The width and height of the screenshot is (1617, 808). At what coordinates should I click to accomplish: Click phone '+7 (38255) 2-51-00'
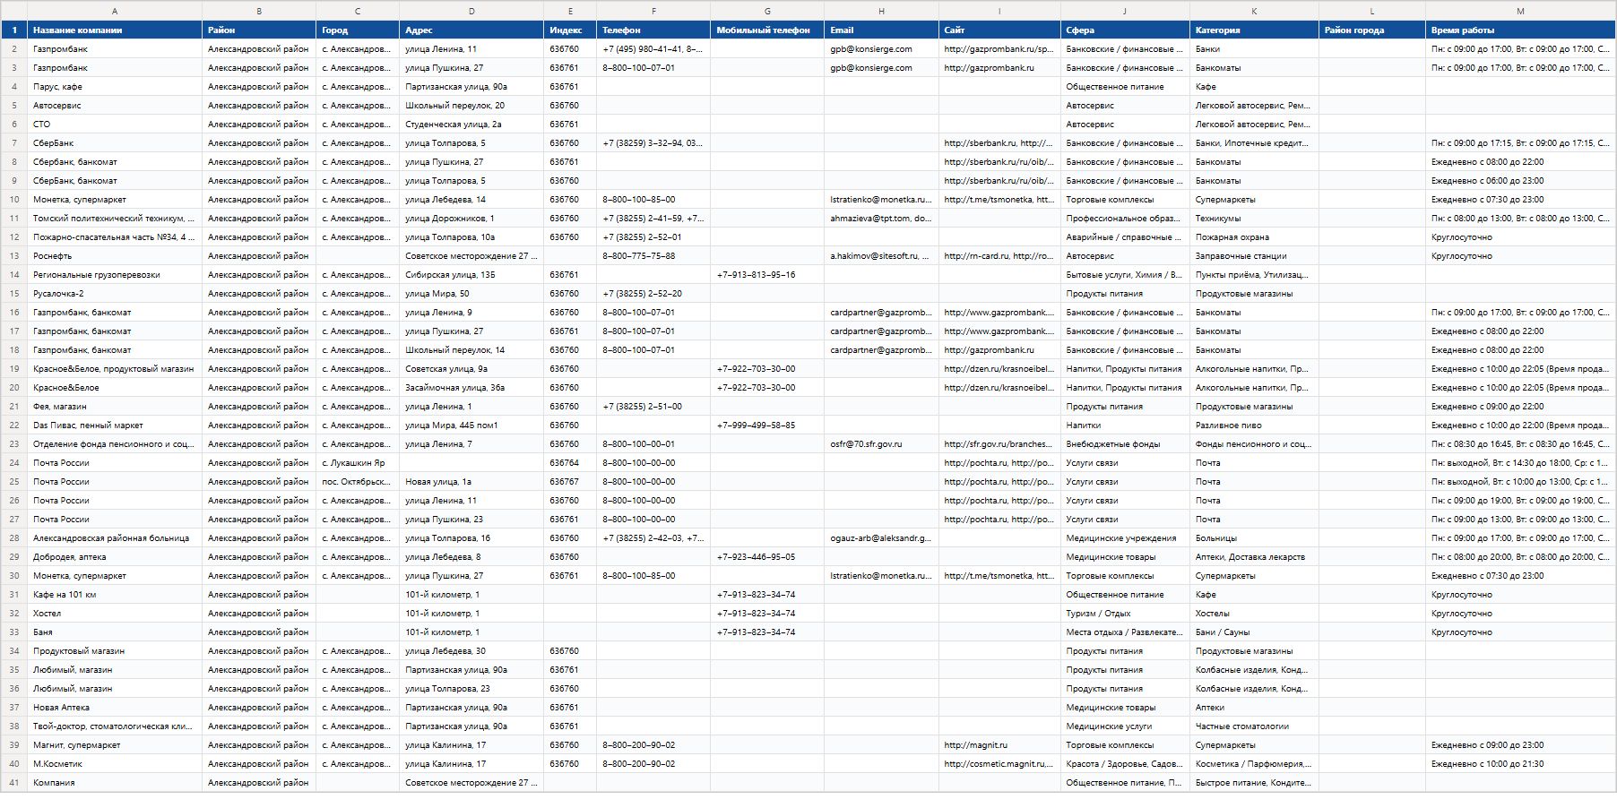click(653, 407)
